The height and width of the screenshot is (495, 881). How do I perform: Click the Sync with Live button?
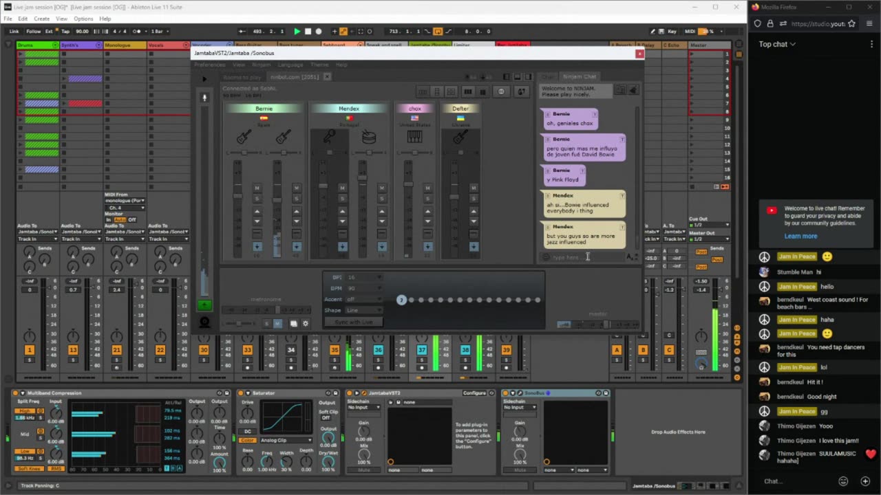click(x=353, y=322)
